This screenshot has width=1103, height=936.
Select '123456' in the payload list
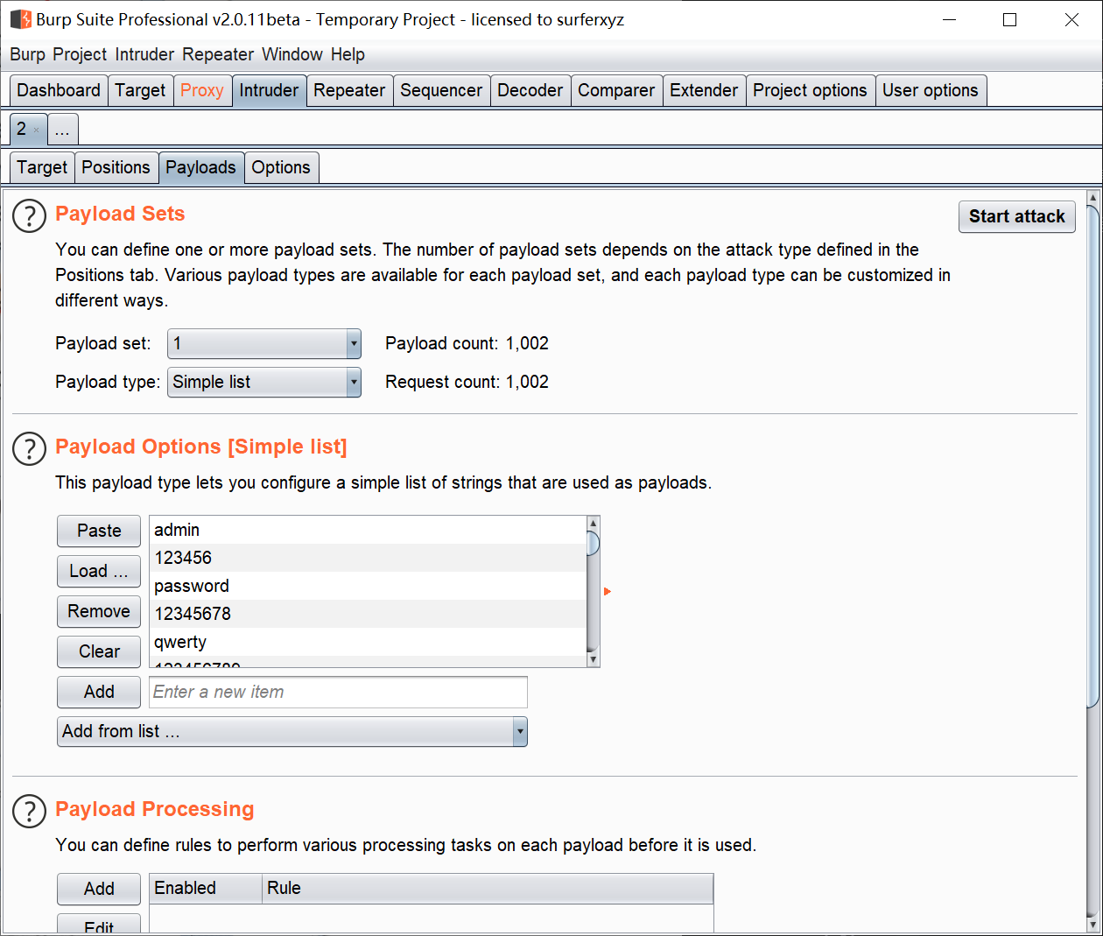(368, 558)
